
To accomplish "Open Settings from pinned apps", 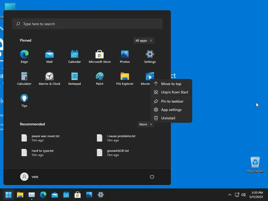I will click(150, 57).
